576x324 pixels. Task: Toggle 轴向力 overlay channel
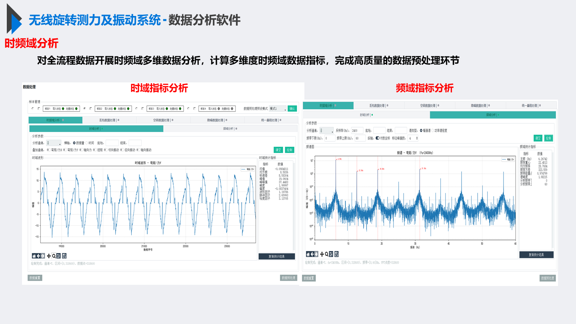81,150
